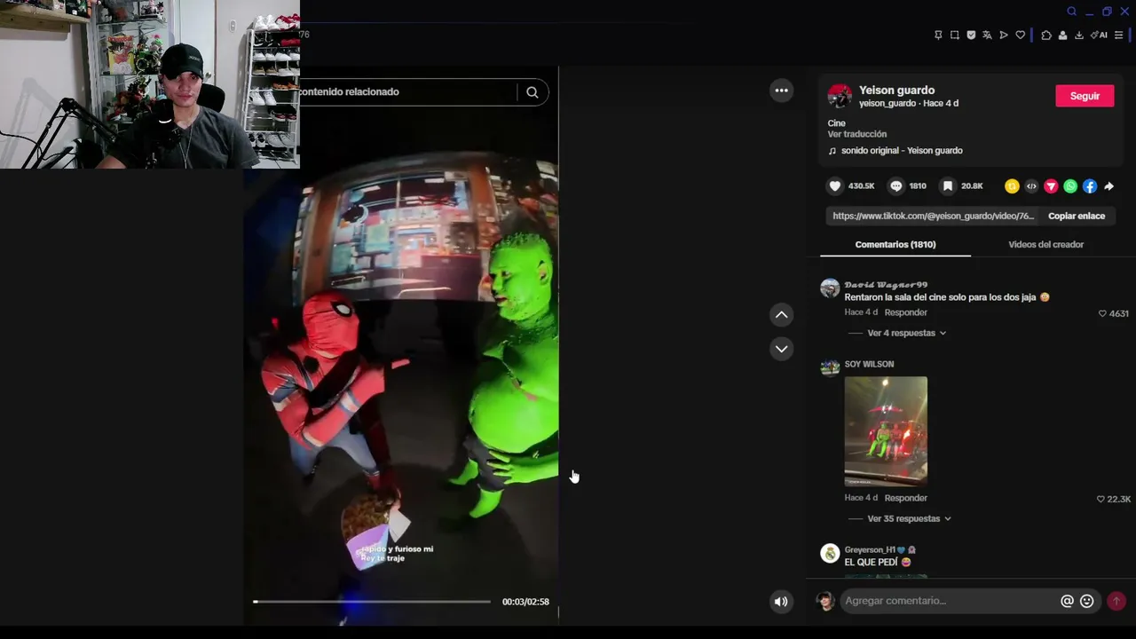
Task: Share the video to WhatsApp
Action: pos(1070,186)
